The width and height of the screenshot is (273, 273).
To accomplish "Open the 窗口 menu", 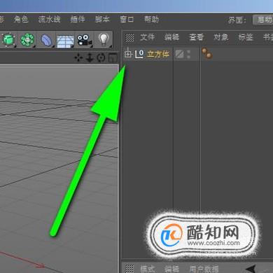I will [127, 19].
